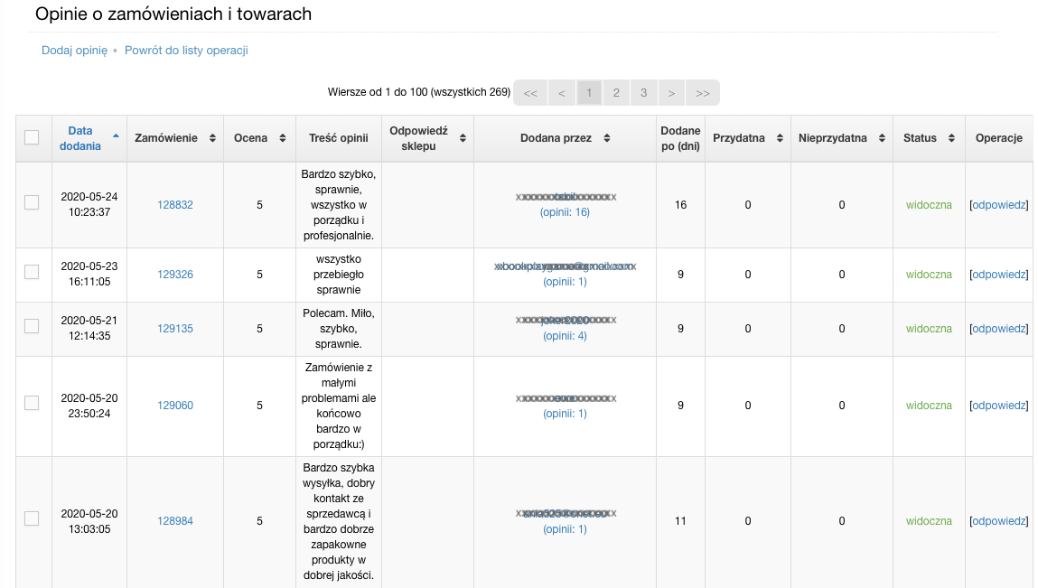Image resolution: width=1038 pixels, height=588 pixels.
Task: Click odpowiedz for order 128984
Action: click(x=999, y=521)
